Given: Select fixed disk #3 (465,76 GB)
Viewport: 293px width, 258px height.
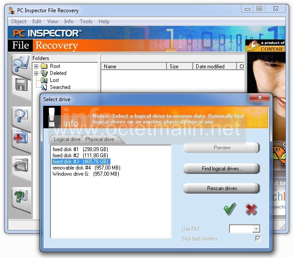Looking at the screenshot, I should coord(81,162).
